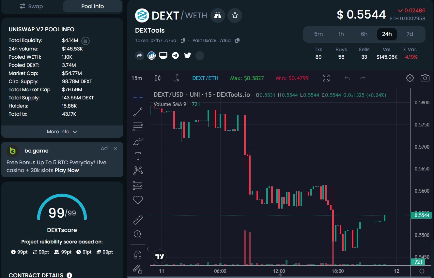Open the patterns tool in chart toolbar

[x=138, y=170]
